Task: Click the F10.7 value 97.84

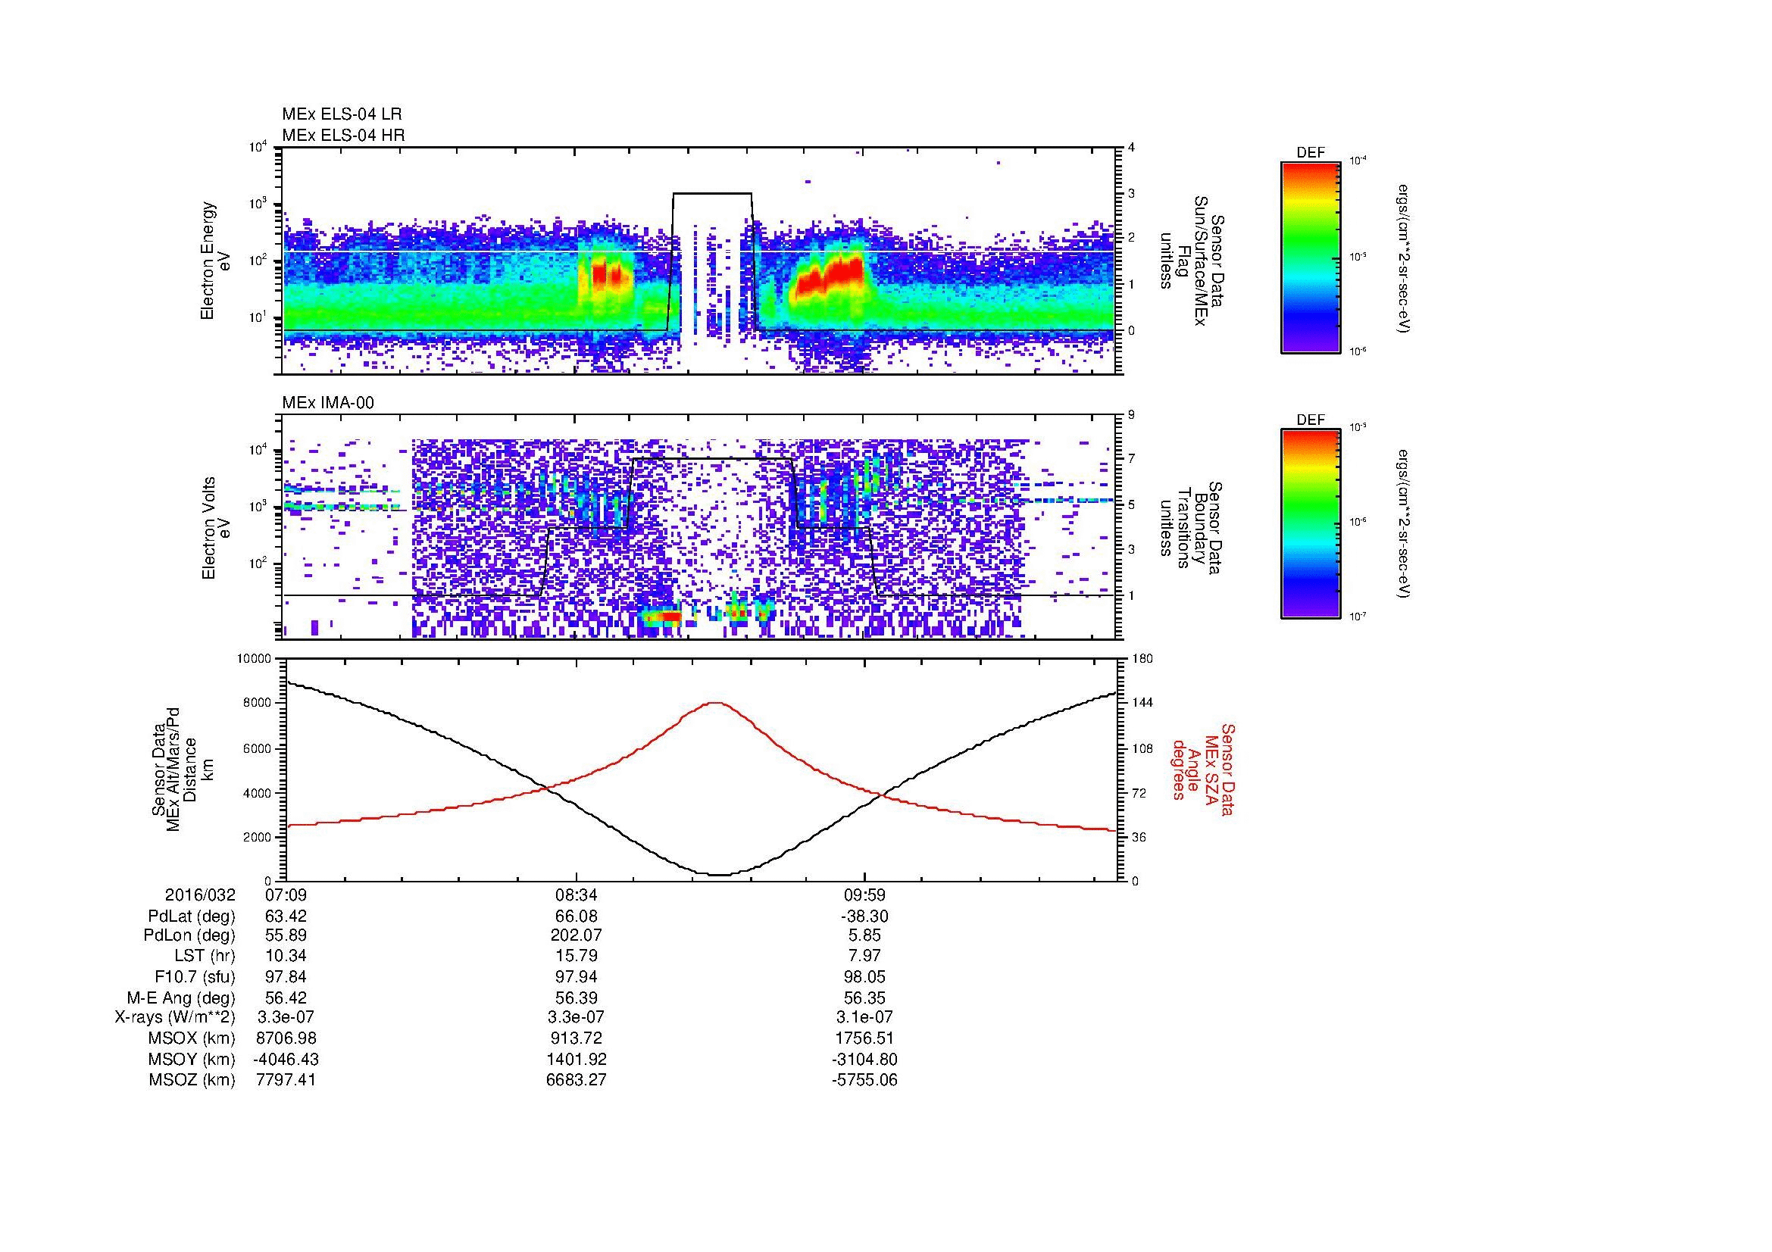Action: [x=286, y=977]
